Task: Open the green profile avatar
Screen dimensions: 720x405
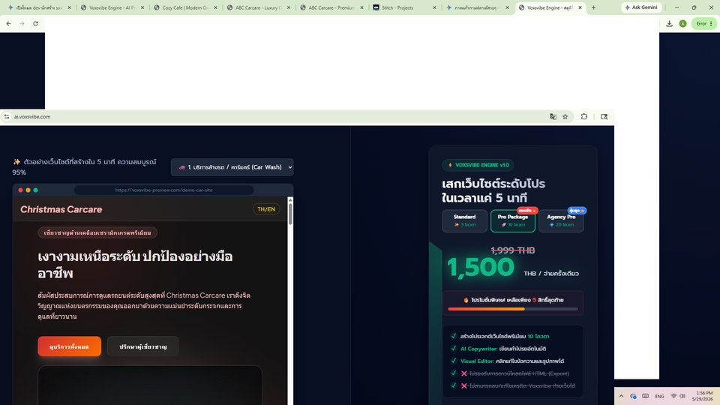Action: [x=682, y=23]
